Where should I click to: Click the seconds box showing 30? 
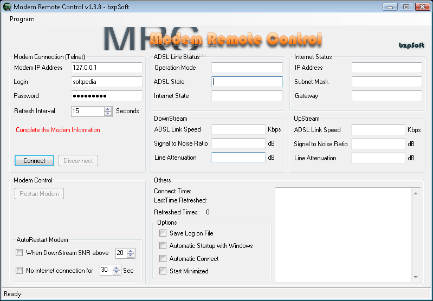(x=106, y=270)
